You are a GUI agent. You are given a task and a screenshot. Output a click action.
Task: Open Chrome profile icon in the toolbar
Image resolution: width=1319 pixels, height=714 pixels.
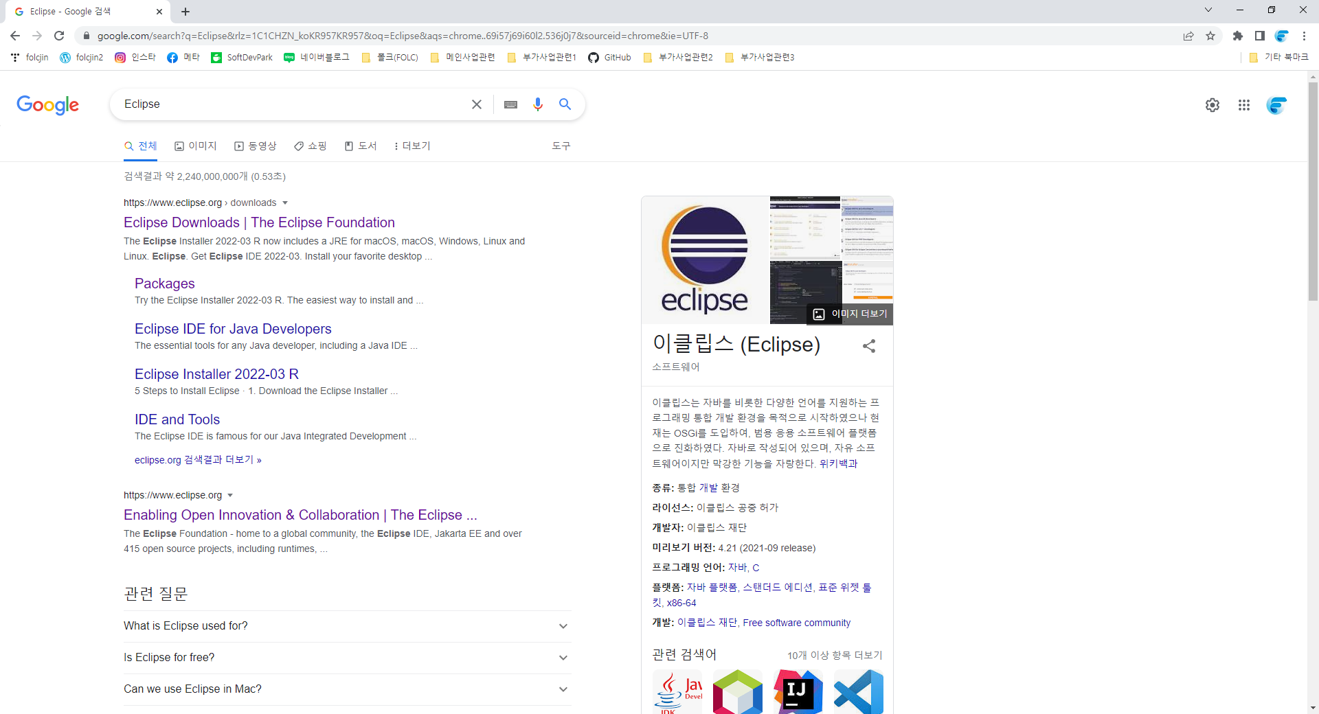click(x=1282, y=36)
